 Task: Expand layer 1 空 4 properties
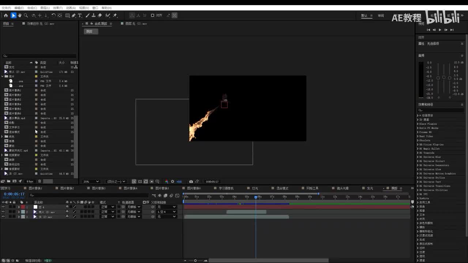pyautogui.click(x=19, y=207)
